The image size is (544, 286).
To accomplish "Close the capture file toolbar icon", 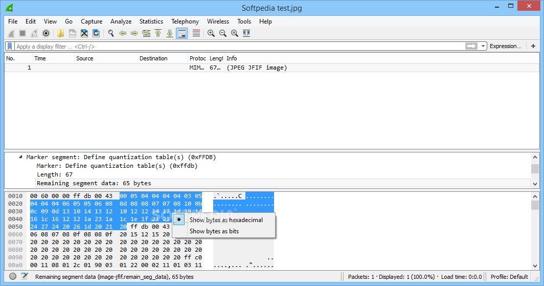I will pyautogui.click(x=84, y=33).
